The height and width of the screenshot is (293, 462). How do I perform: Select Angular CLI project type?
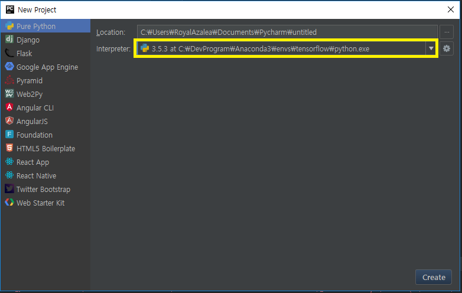[45, 108]
